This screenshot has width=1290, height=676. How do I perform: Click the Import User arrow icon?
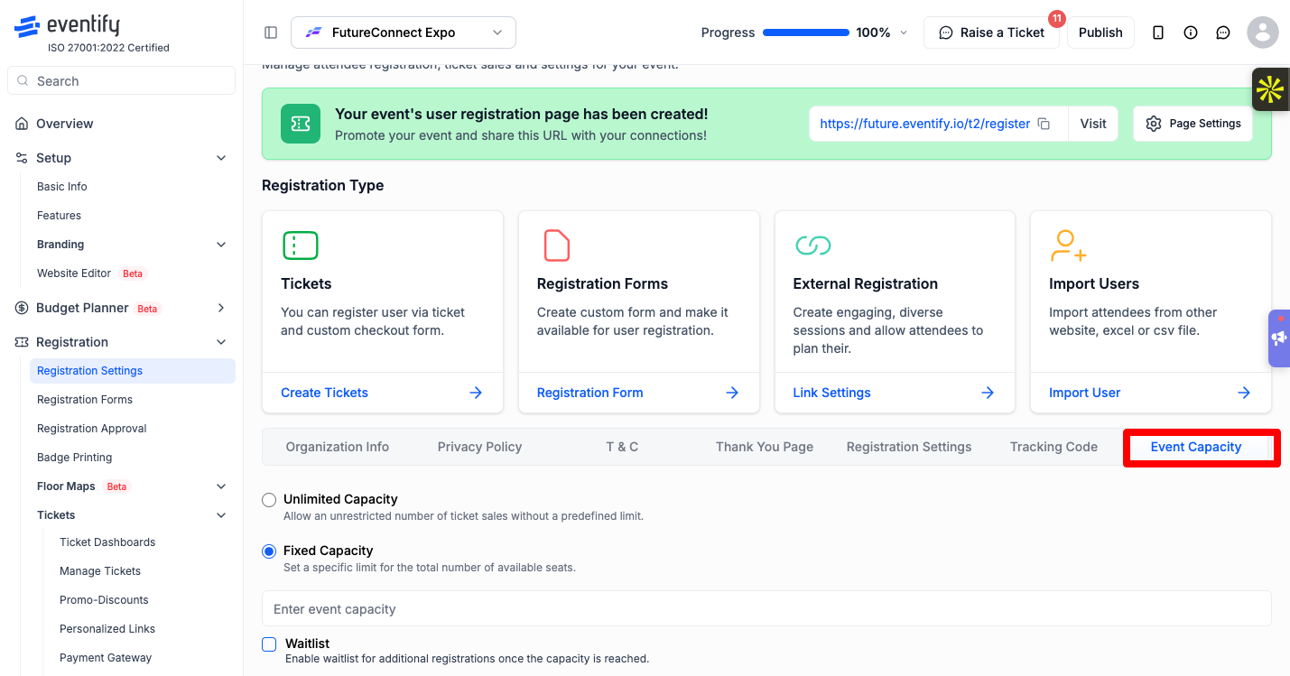click(1244, 393)
